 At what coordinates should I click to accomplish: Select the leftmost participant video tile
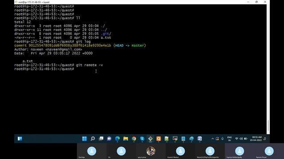(92, 151)
